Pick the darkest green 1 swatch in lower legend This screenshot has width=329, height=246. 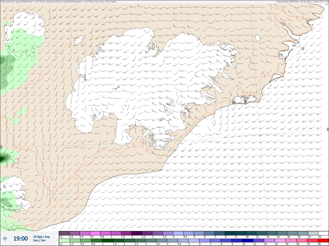tap(107, 241)
